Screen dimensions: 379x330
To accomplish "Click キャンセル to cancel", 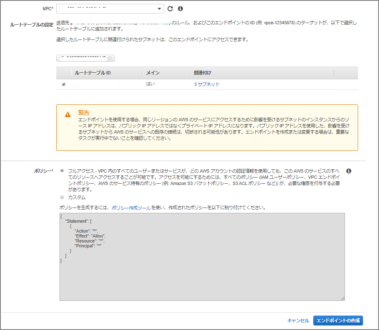I will [298, 321].
